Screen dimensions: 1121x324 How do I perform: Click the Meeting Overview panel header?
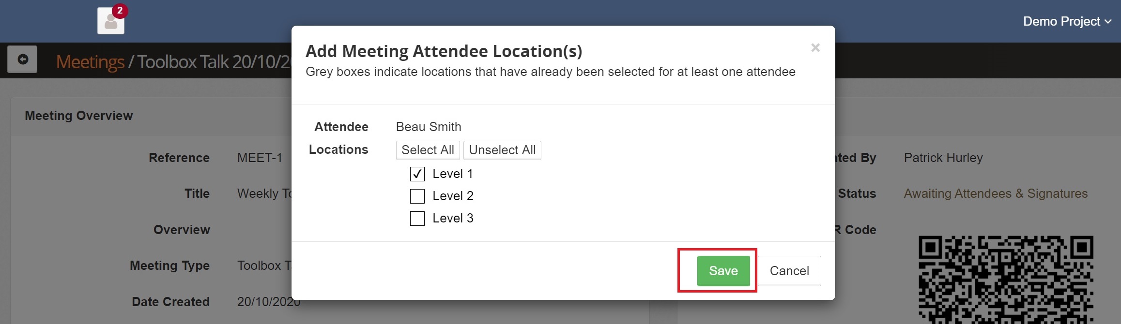79,116
